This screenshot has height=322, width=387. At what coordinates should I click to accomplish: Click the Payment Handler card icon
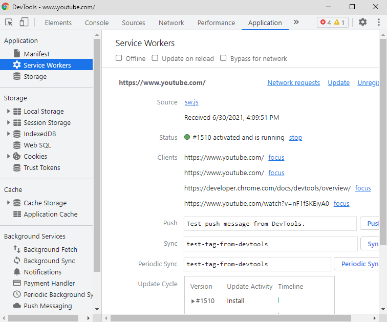17,283
